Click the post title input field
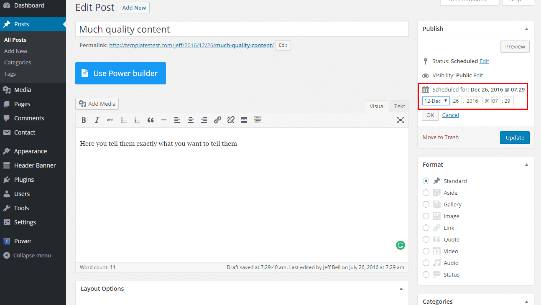541x305 pixels. click(242, 29)
